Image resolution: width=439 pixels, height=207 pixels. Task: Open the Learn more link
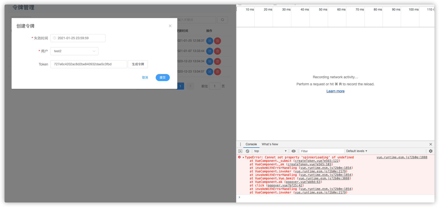(x=336, y=91)
